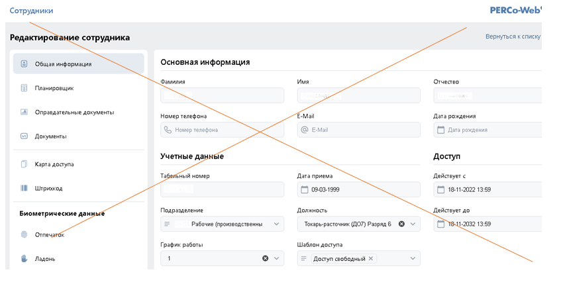Click the Номер телефона input field
Screen dimensions: 561x286
click(228, 130)
